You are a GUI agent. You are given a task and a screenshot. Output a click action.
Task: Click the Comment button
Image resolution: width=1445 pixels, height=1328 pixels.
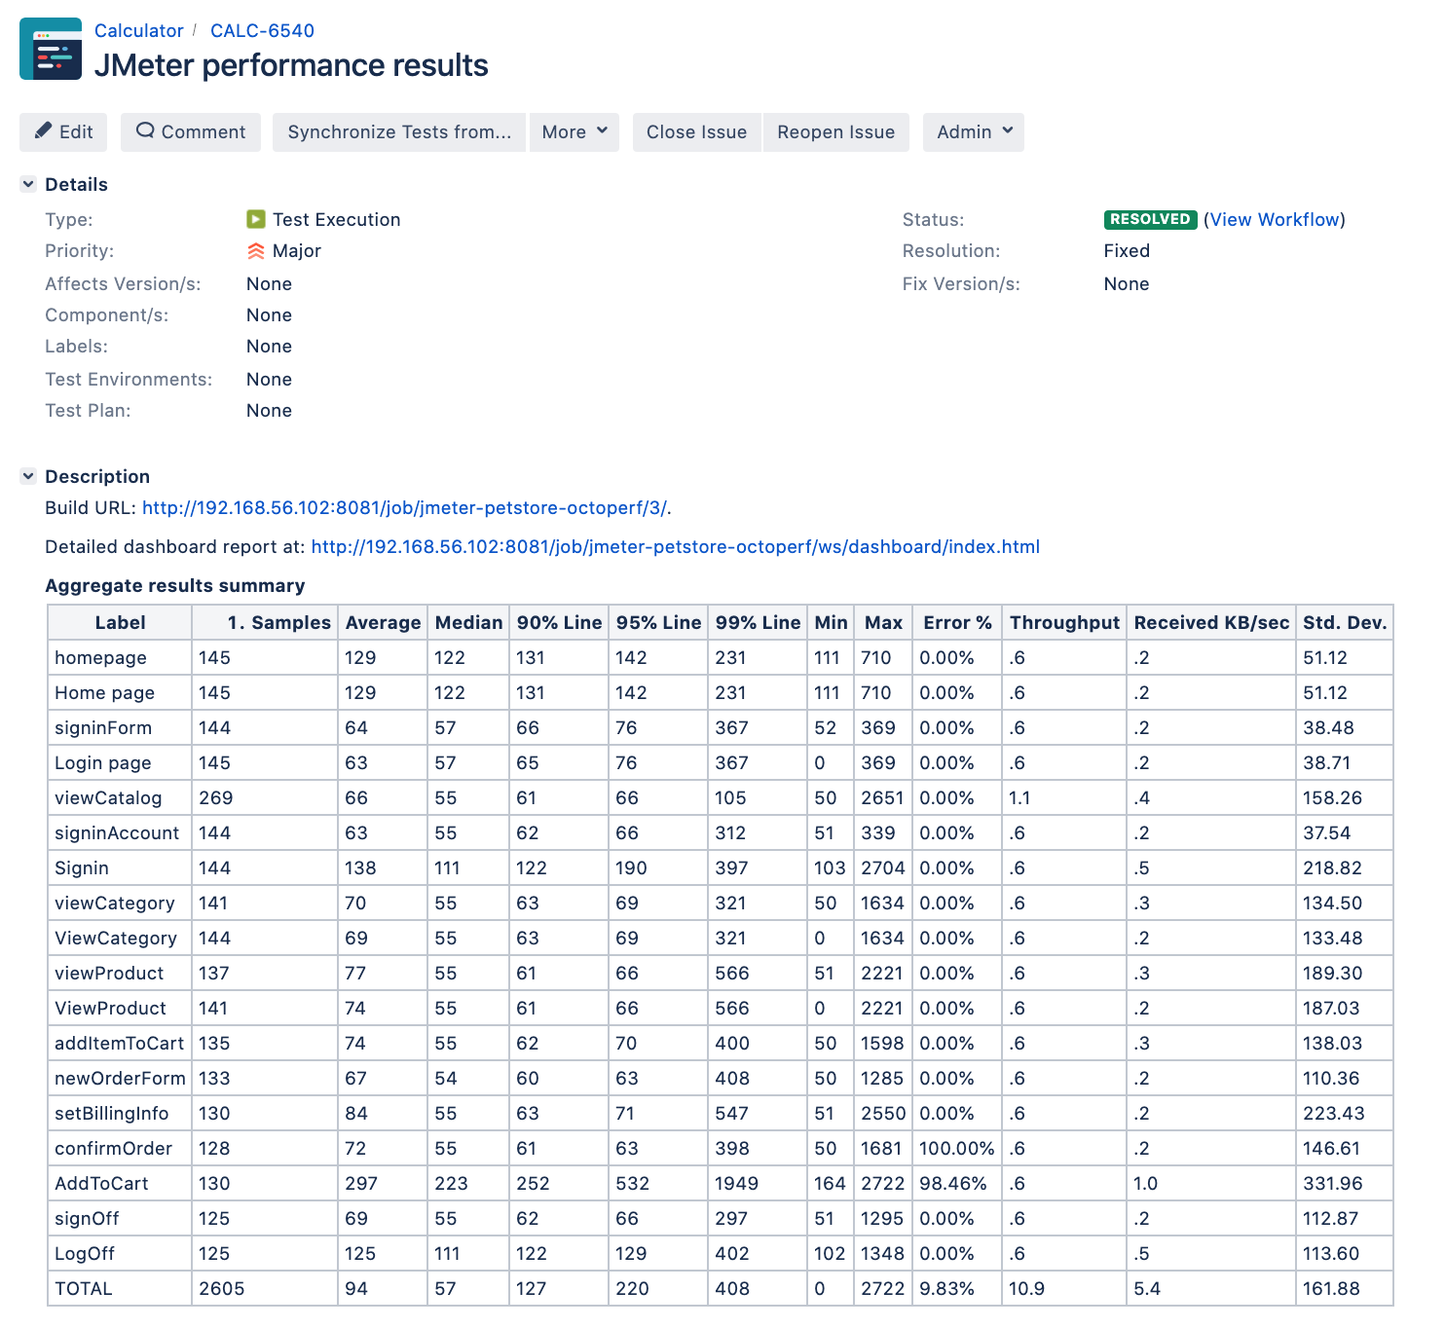click(191, 132)
